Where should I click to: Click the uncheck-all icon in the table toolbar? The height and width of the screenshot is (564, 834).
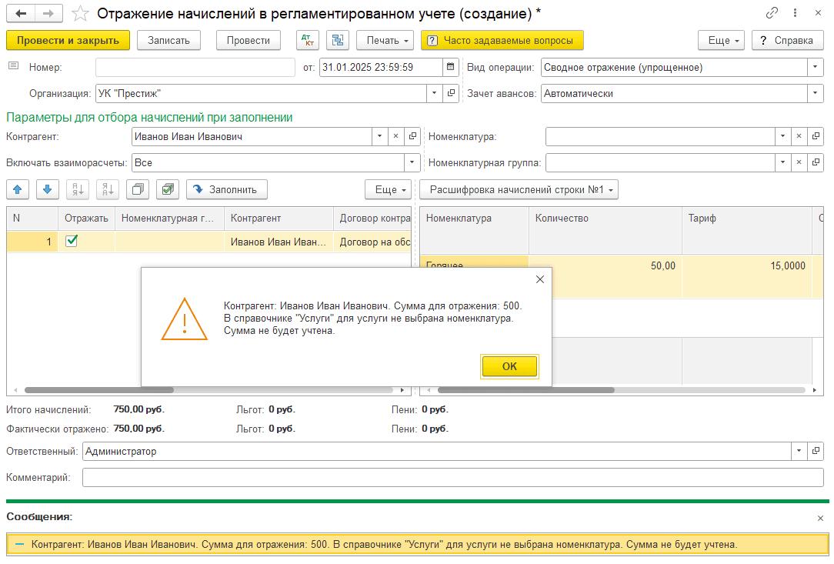click(138, 189)
